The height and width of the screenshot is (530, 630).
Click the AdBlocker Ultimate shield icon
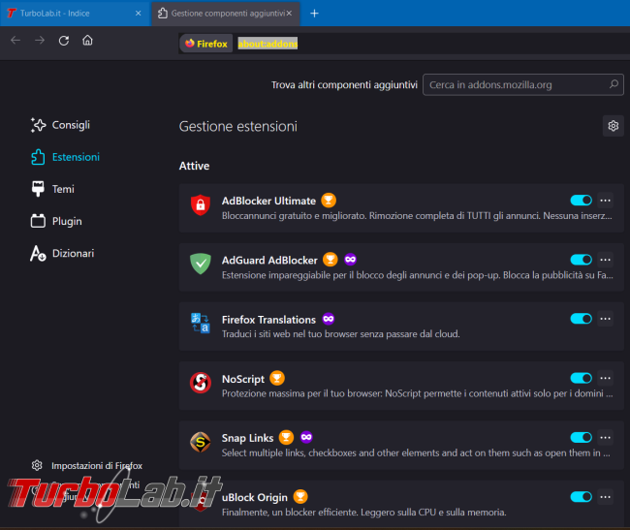(x=201, y=204)
